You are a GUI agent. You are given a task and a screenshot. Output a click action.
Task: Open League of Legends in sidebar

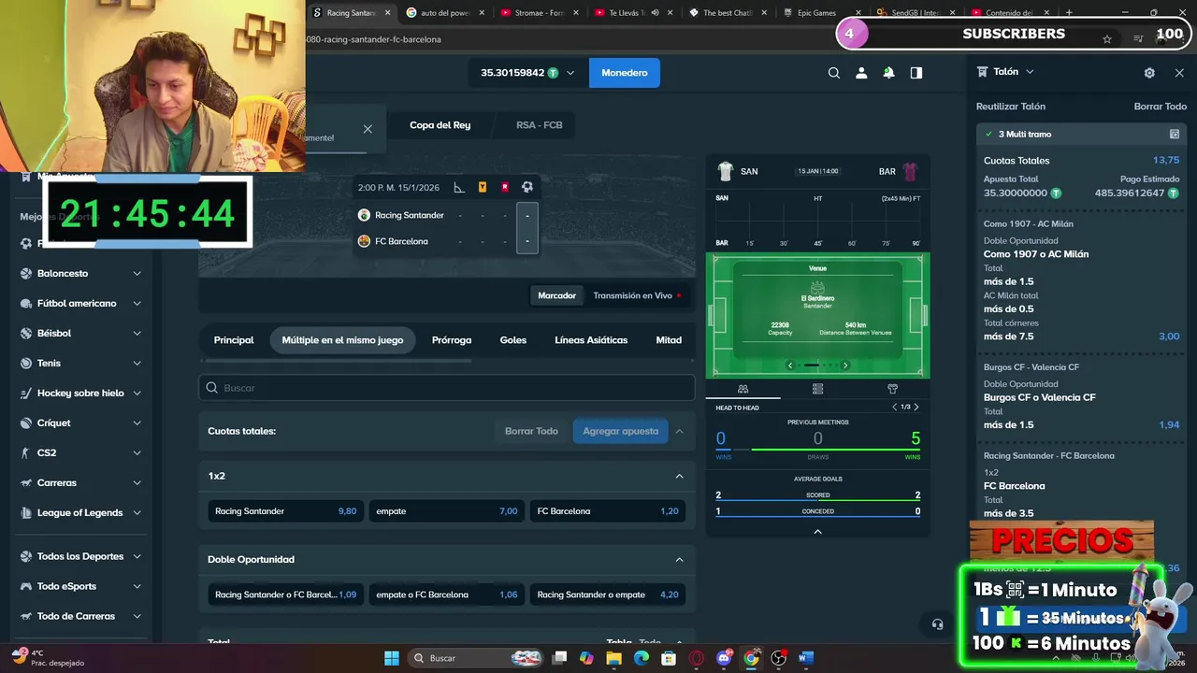click(81, 513)
